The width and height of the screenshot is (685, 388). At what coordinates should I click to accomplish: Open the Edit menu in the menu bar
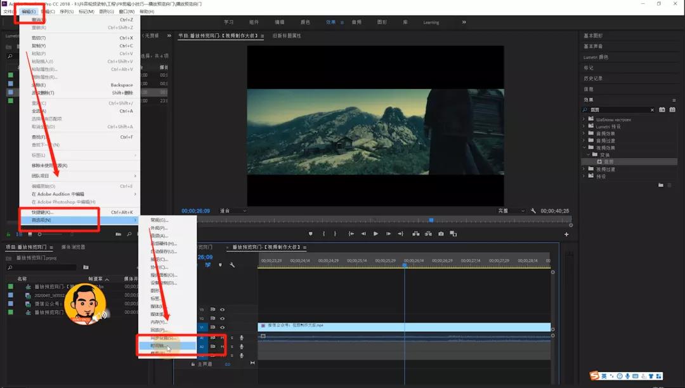(x=29, y=11)
